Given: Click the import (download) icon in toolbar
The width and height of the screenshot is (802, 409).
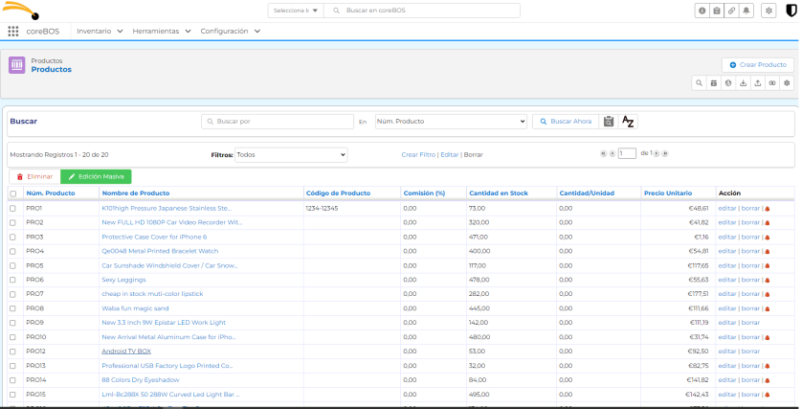Looking at the screenshot, I should 743,83.
